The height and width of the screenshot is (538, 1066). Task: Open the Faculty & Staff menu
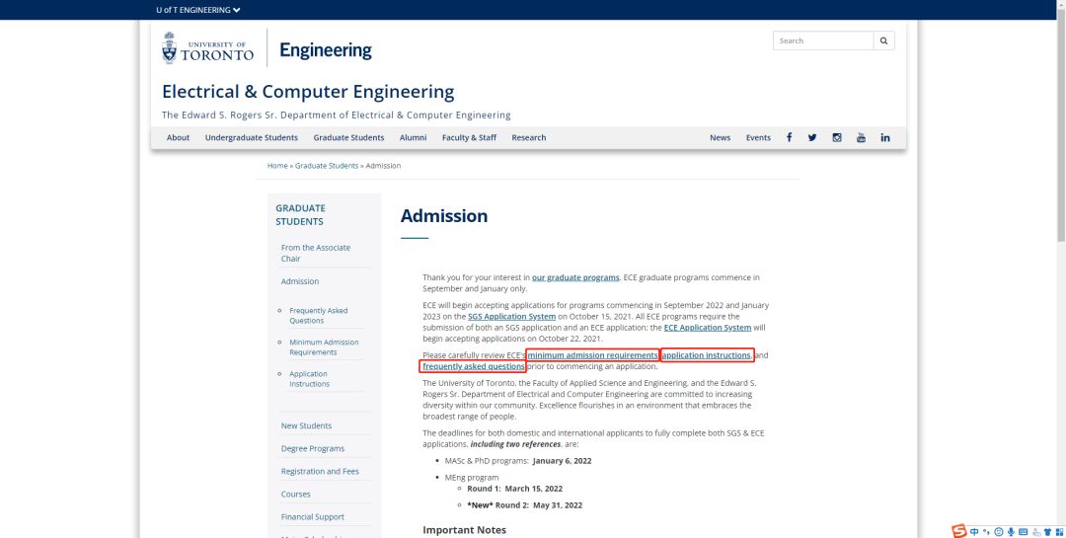pos(469,137)
